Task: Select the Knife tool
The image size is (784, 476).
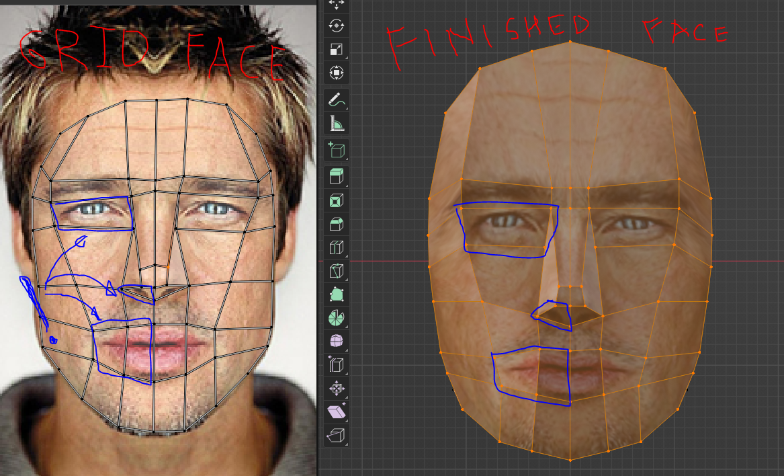Action: tap(337, 271)
